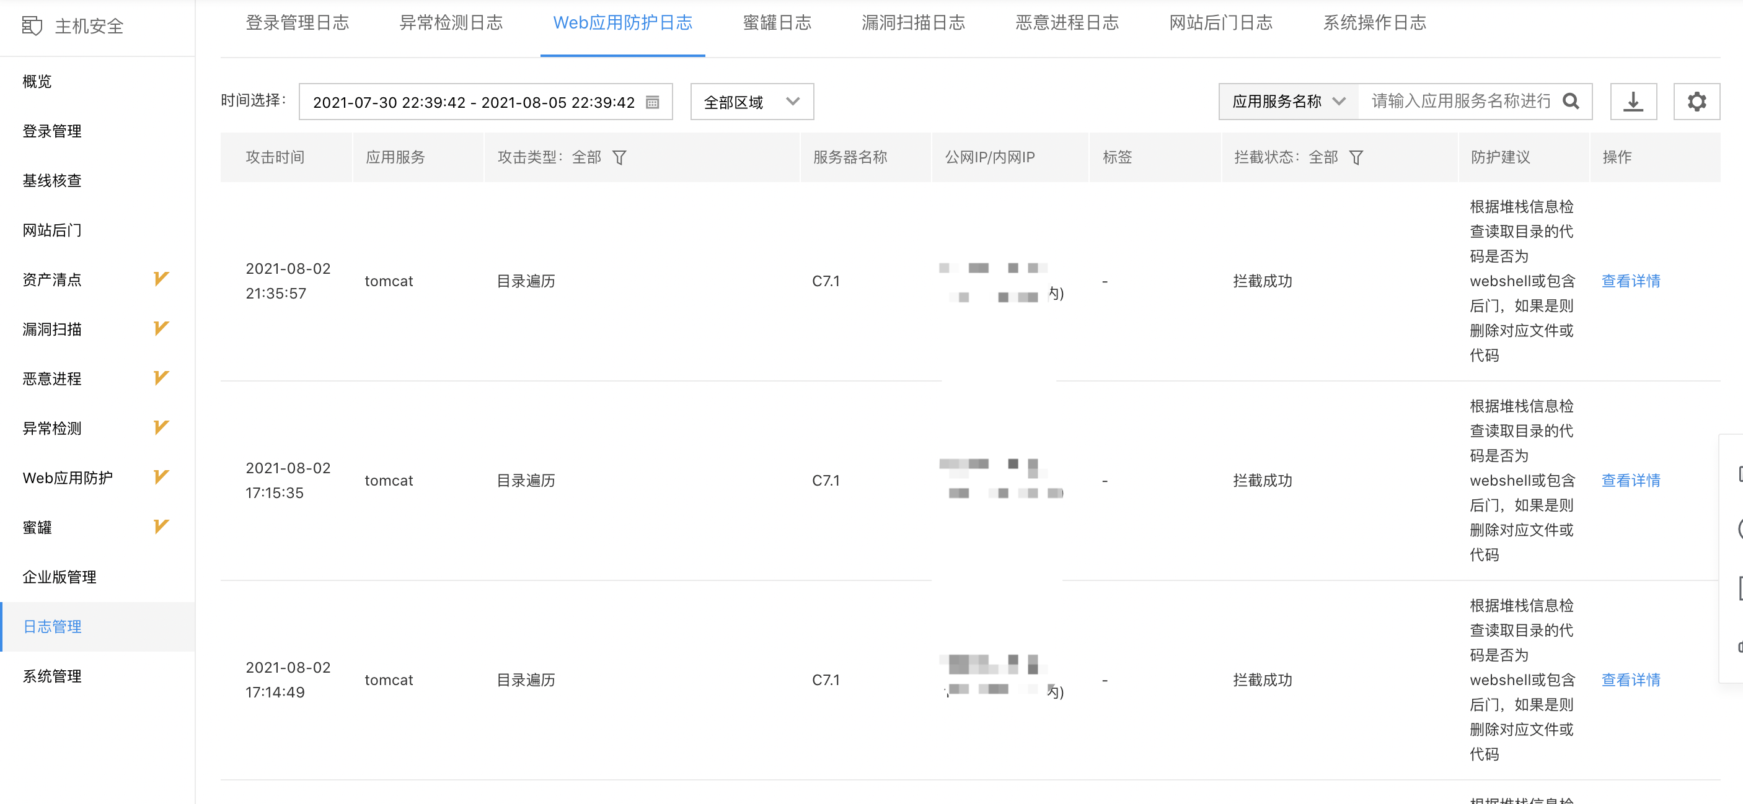
Task: Open the calendar icon in time range field
Action: pyautogui.click(x=652, y=102)
